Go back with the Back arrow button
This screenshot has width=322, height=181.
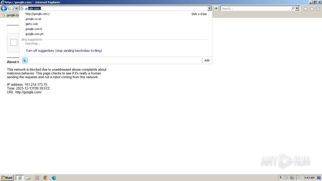(x=4, y=9)
